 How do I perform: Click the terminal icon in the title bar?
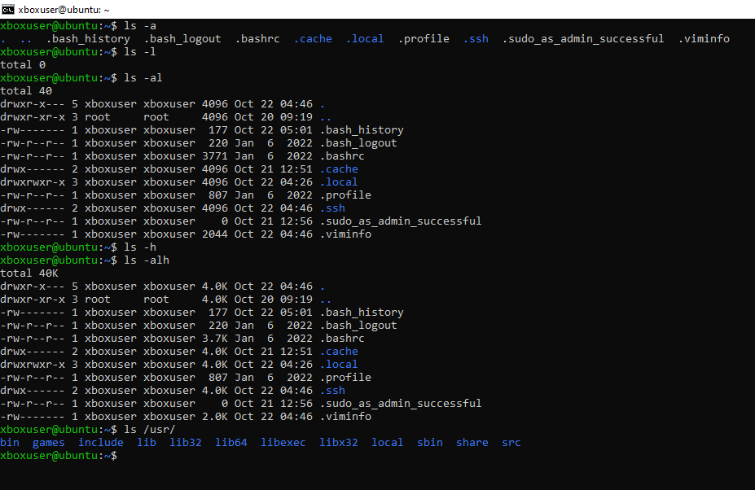10,9
